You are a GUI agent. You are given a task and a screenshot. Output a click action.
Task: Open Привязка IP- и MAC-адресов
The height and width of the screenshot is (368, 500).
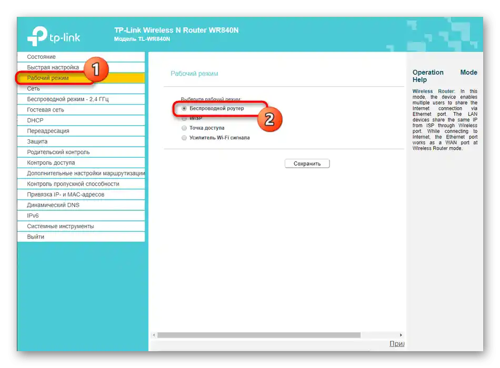[x=81, y=194]
